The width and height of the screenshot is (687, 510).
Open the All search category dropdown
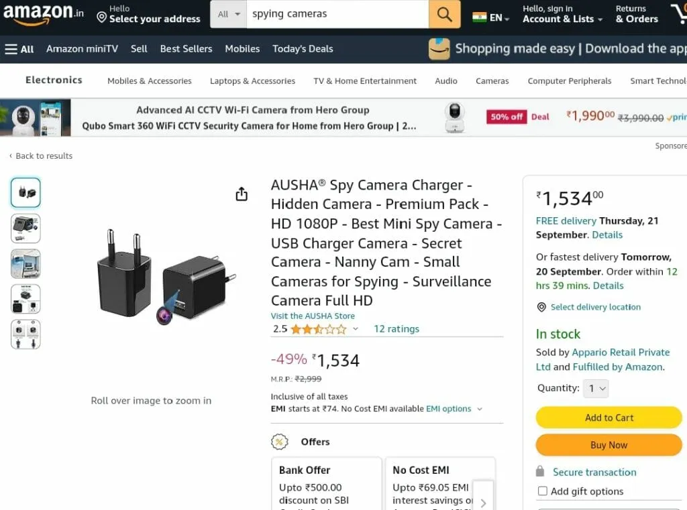point(228,14)
